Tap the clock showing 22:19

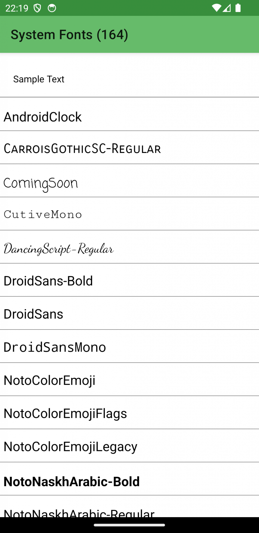(16, 8)
